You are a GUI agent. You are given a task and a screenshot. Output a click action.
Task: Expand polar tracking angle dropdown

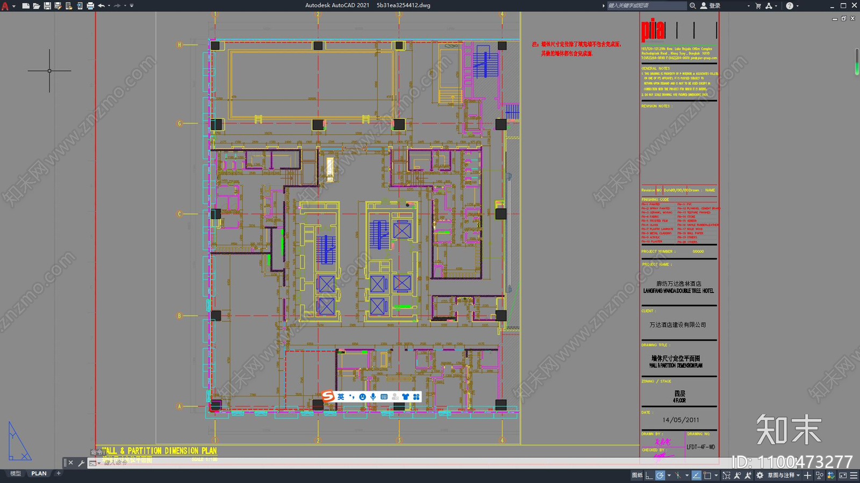point(669,475)
